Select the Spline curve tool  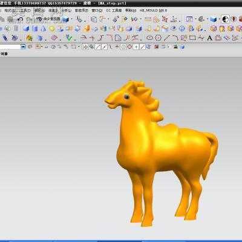[x=201, y=38]
